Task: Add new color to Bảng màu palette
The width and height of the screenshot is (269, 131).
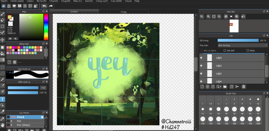Action: coord(9,62)
